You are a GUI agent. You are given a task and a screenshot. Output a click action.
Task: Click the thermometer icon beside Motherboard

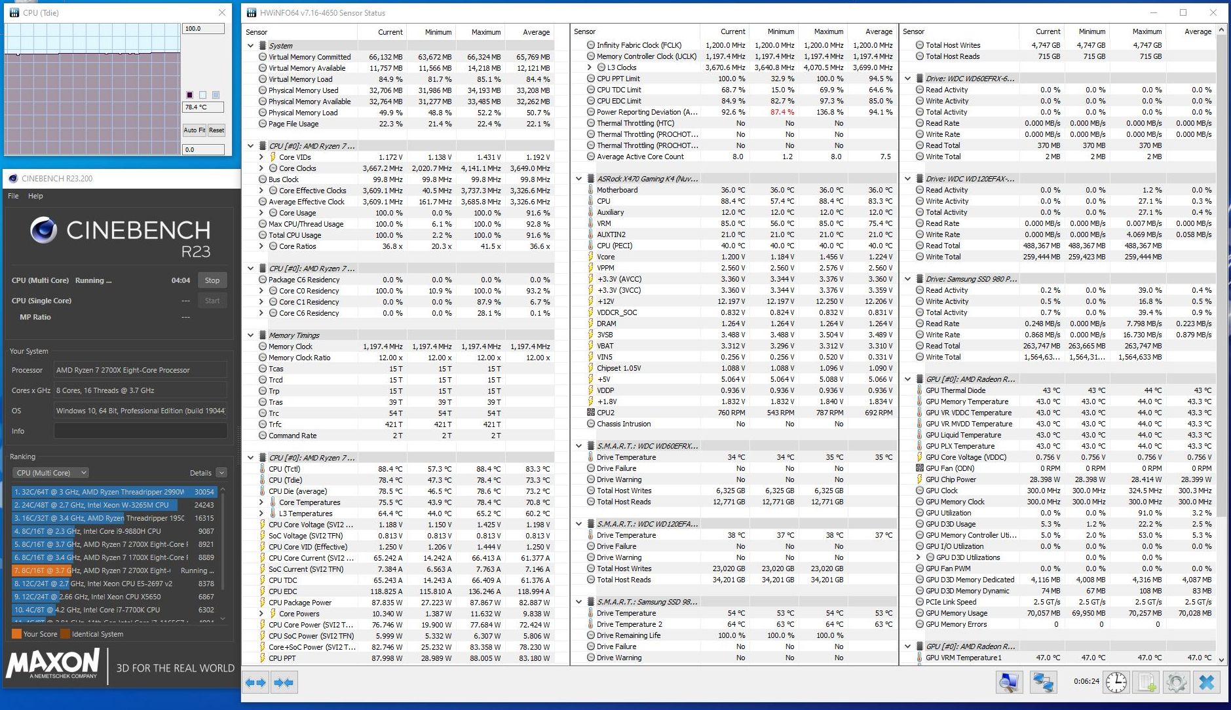point(590,190)
